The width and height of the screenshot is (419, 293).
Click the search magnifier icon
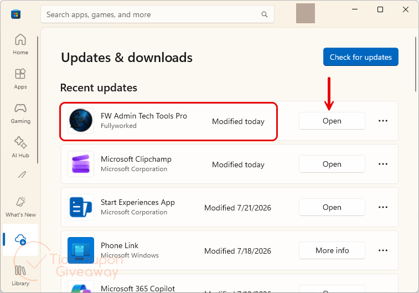pyautogui.click(x=264, y=14)
